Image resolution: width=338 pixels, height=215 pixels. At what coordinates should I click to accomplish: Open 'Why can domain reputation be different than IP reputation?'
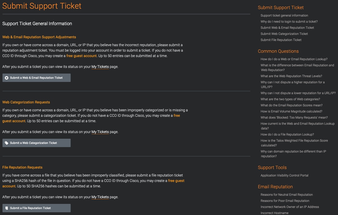coord(293,154)
